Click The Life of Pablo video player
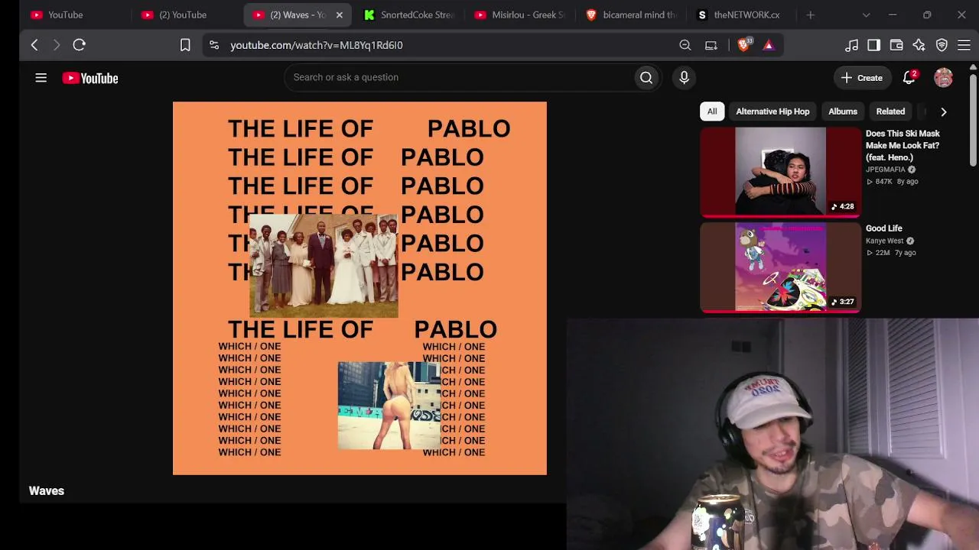Image resolution: width=979 pixels, height=550 pixels. coord(359,288)
